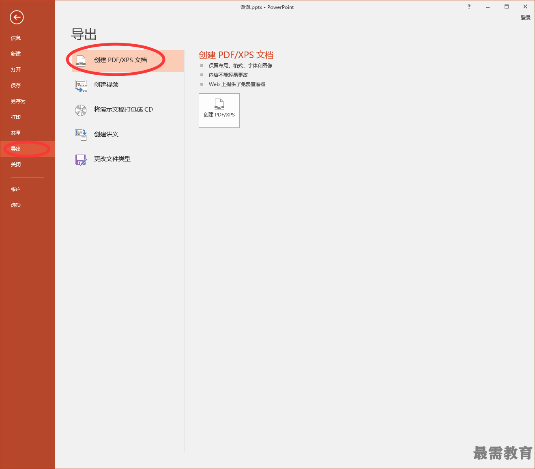
Task: Choose 另存为 in the sidebar
Action: point(27,101)
